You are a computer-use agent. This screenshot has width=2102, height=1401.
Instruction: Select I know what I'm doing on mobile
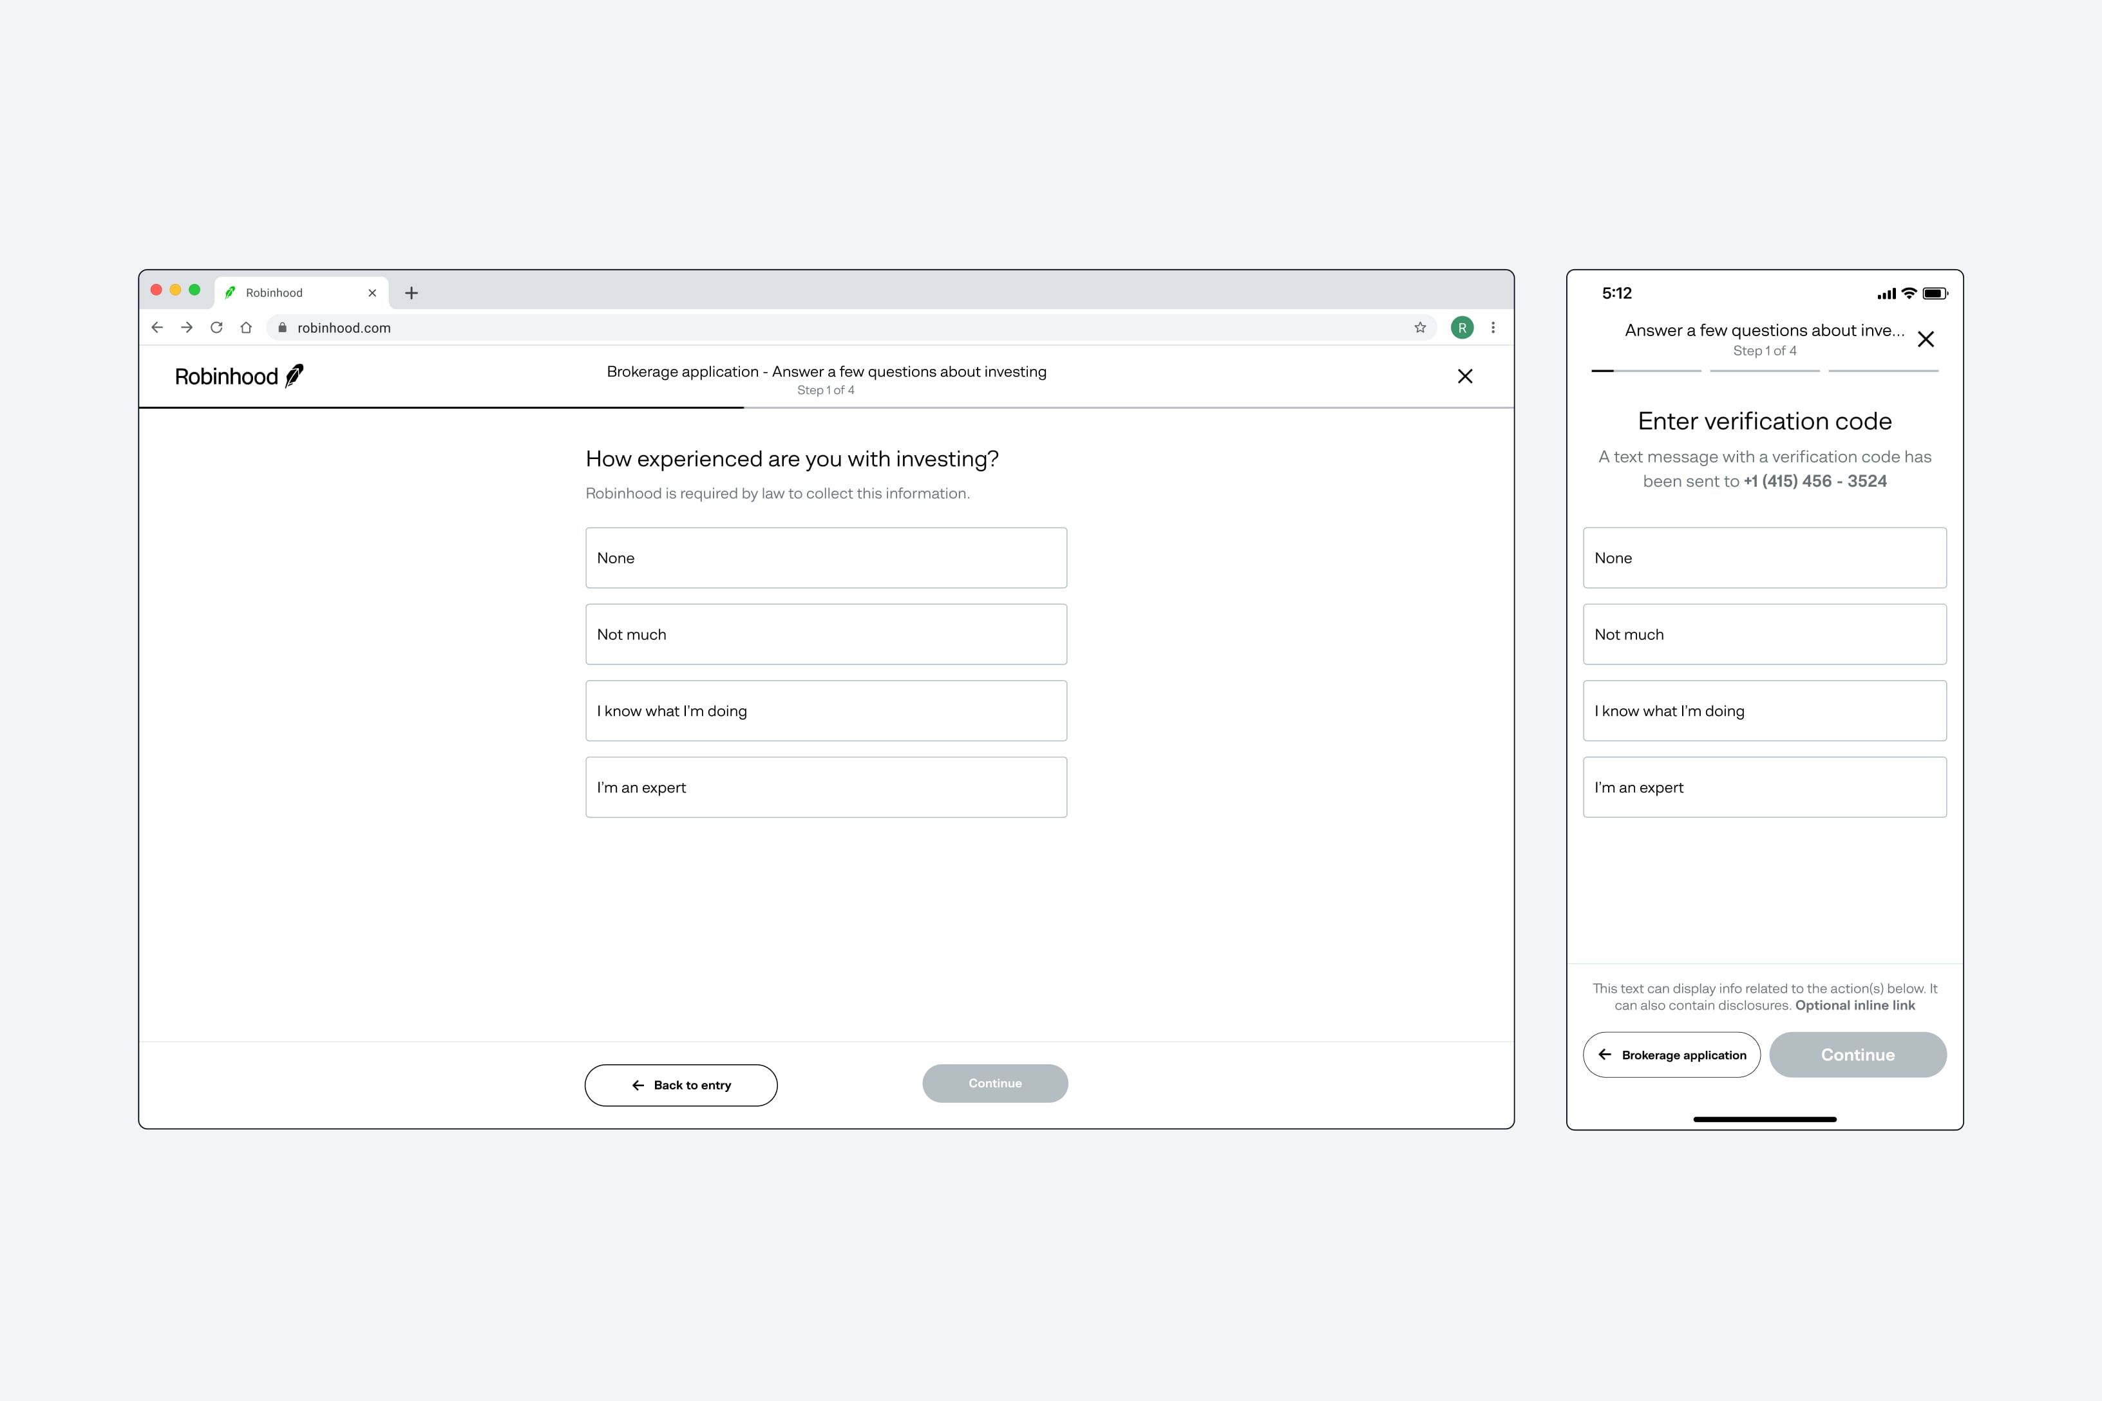point(1764,711)
